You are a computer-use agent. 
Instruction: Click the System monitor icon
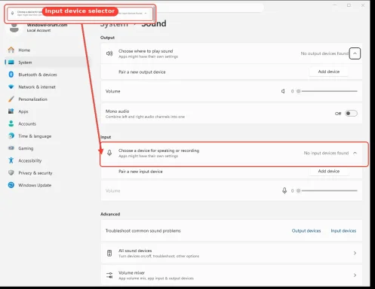[x=11, y=62]
